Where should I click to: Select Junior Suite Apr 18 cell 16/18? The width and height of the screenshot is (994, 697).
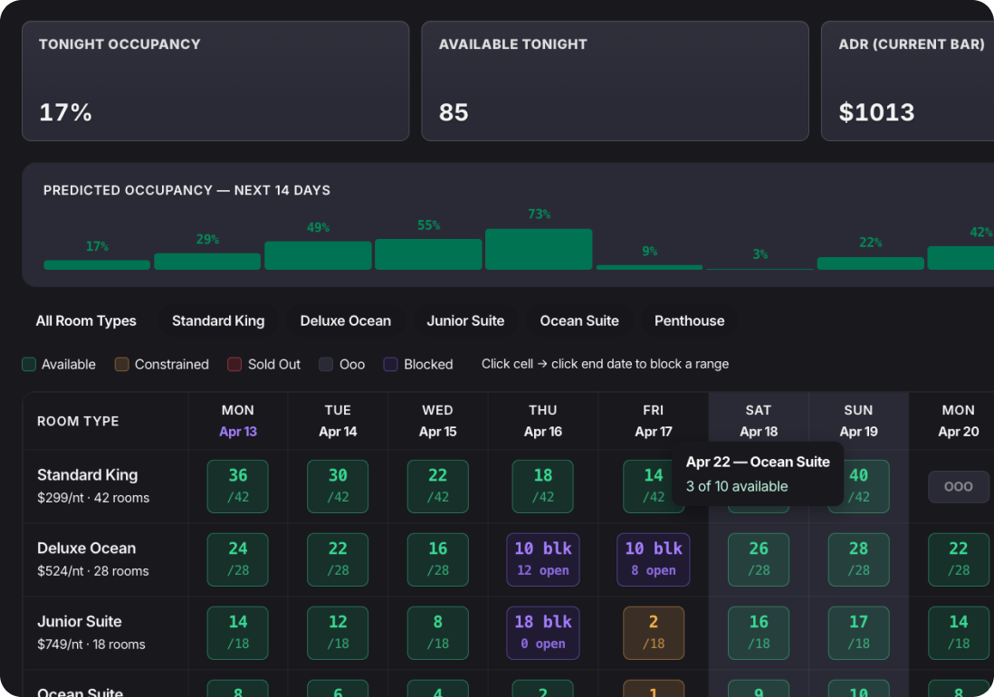point(759,633)
